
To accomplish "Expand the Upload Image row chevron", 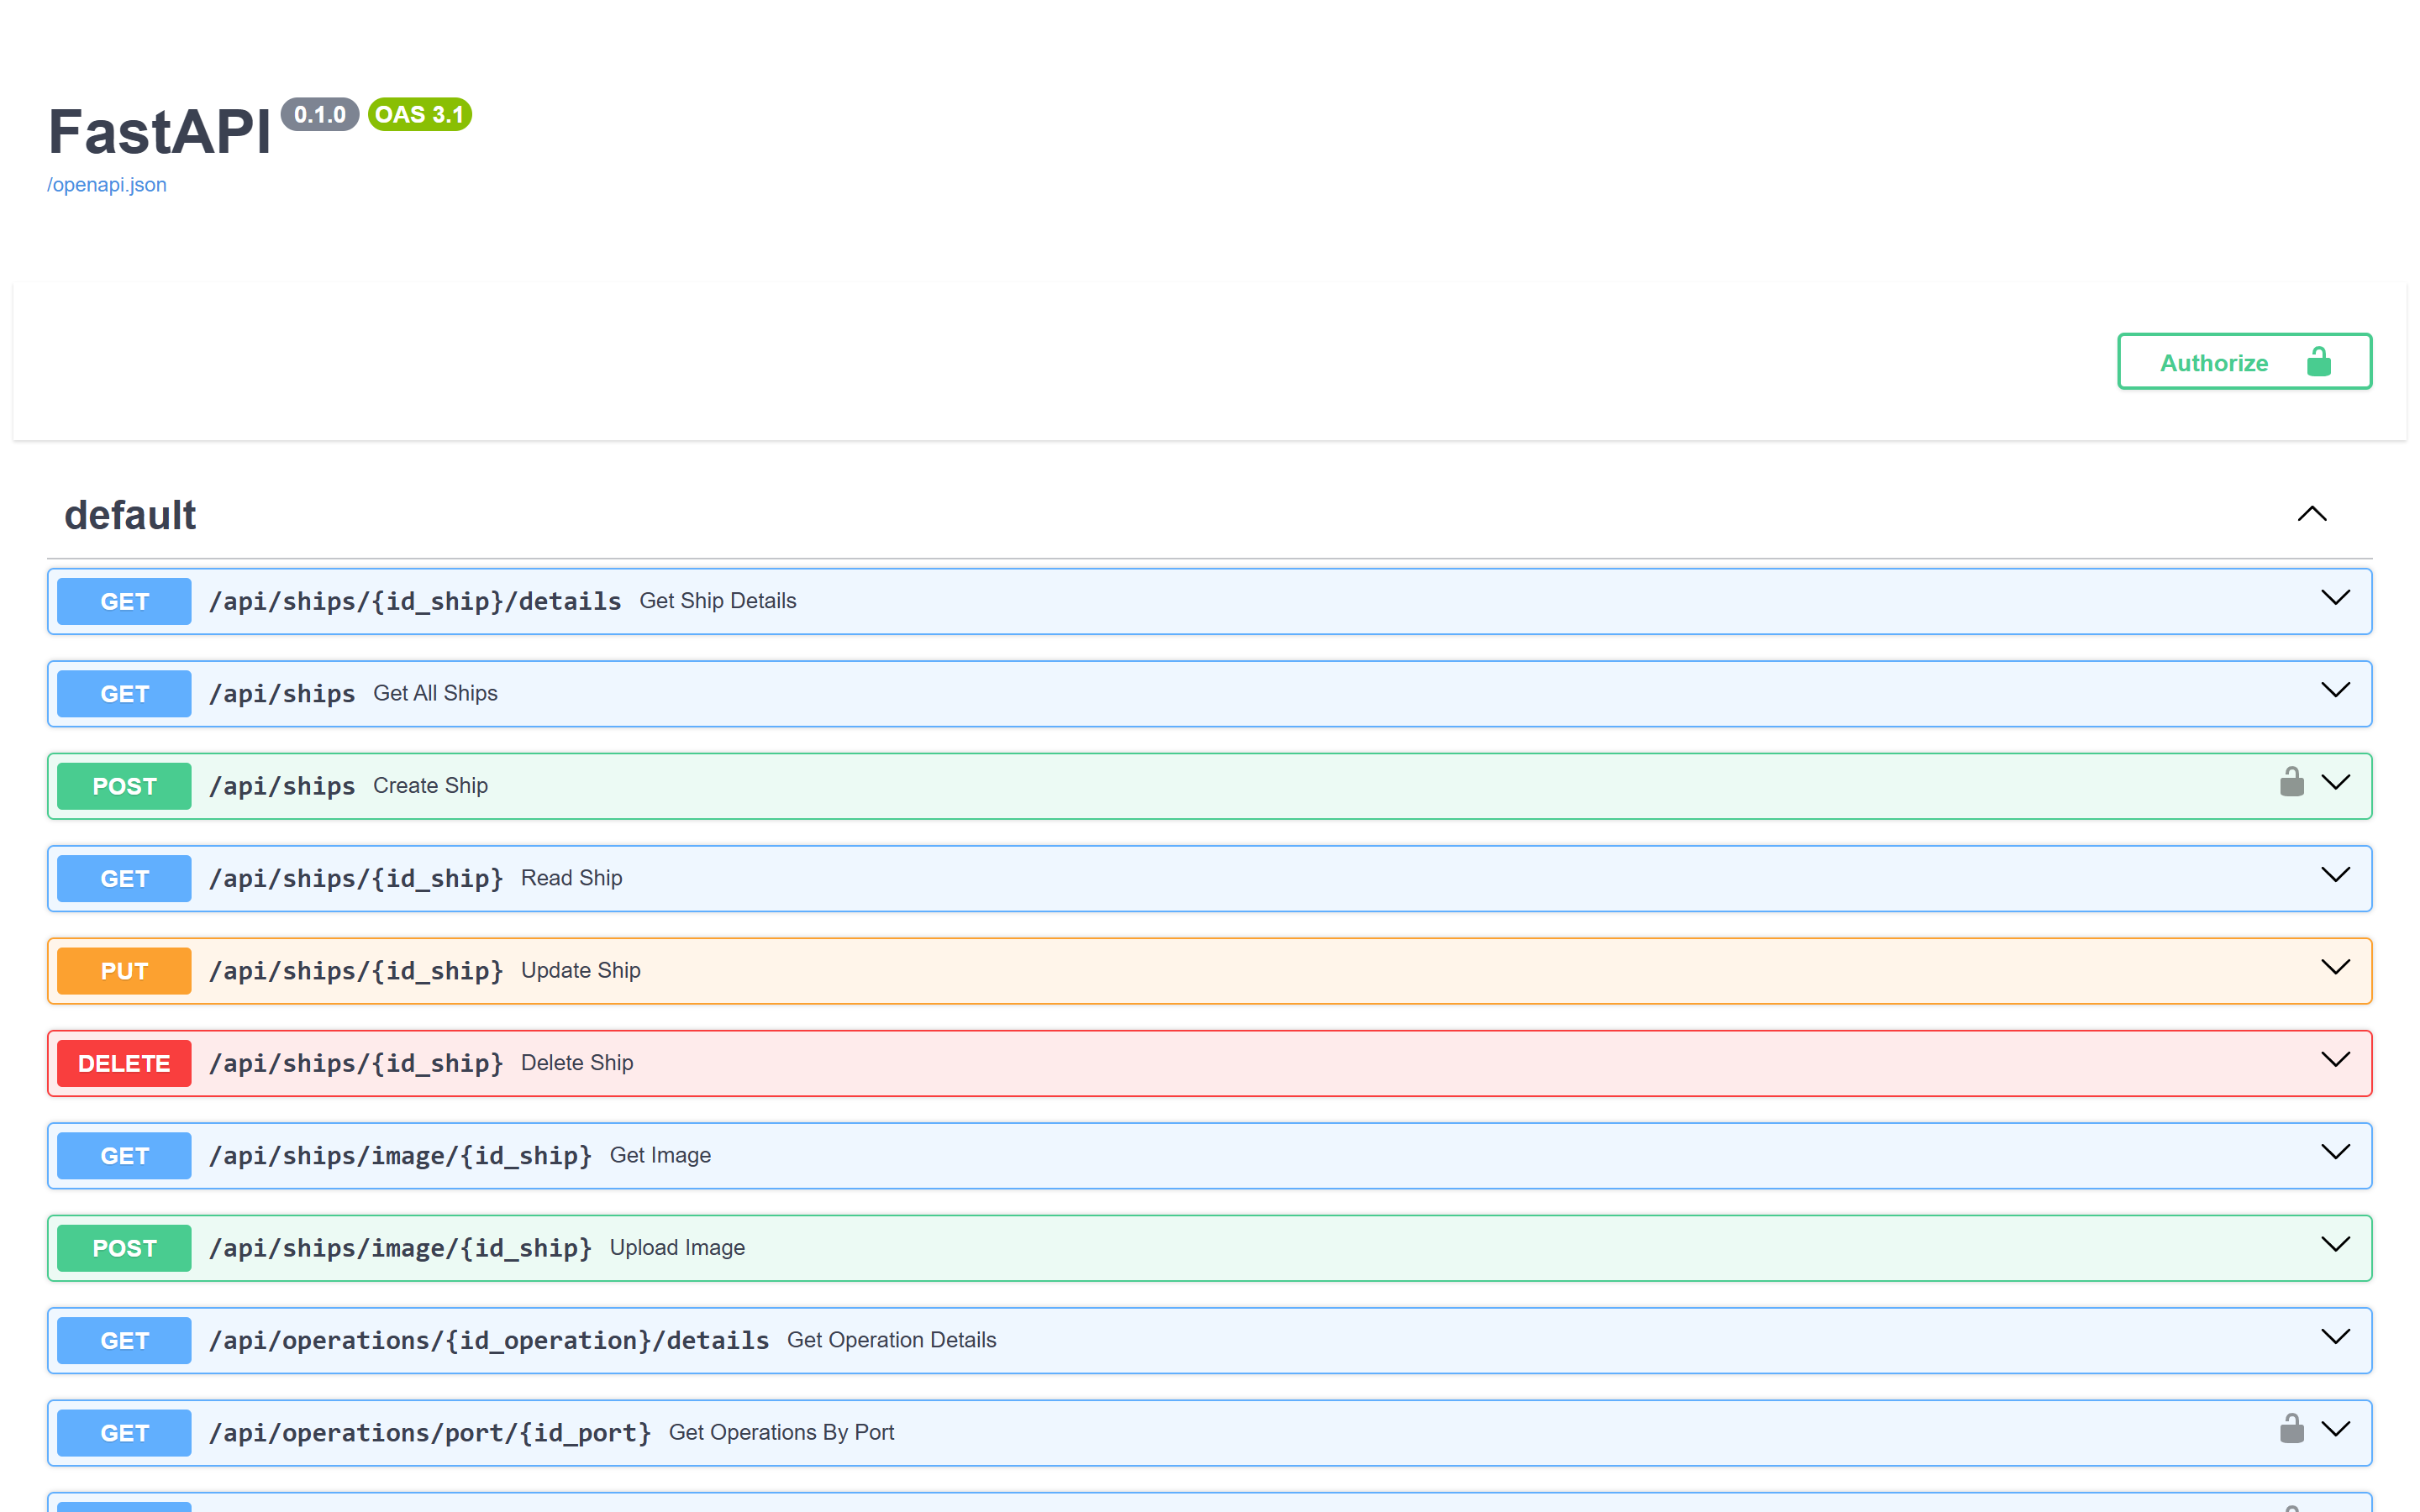I will [x=2335, y=1244].
